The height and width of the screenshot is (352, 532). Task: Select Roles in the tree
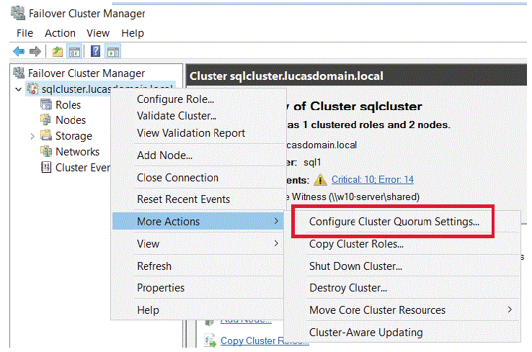tap(68, 104)
